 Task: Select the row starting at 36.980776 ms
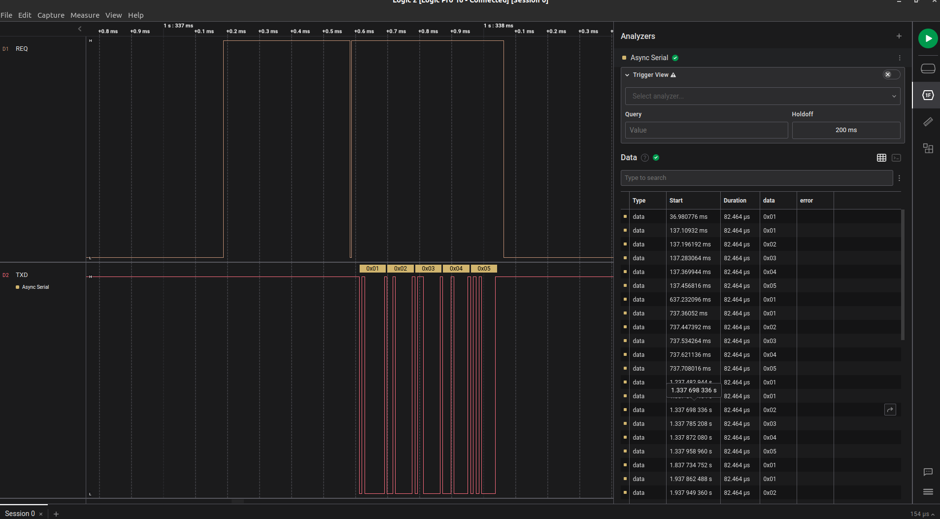tap(761, 217)
